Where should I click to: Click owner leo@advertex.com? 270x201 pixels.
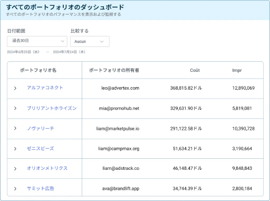click(x=120, y=88)
